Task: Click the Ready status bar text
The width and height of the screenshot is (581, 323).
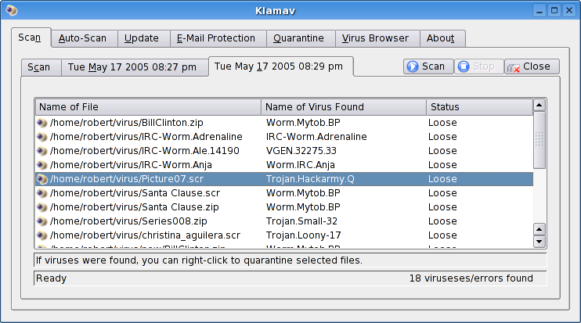Action: point(51,278)
